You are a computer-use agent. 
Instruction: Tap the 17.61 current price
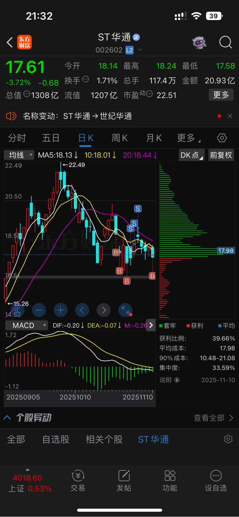(25, 67)
